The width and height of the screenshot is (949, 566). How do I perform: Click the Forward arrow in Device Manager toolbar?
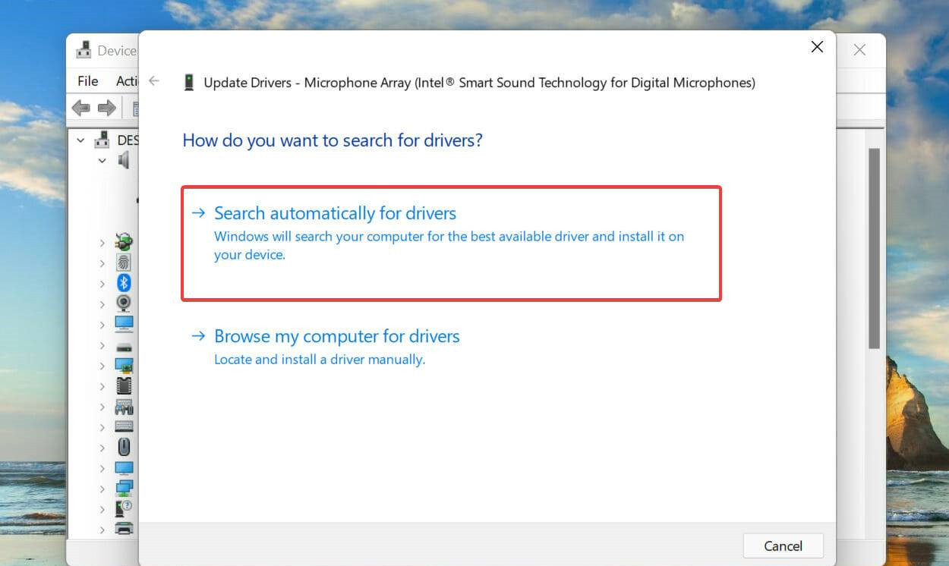(x=107, y=108)
